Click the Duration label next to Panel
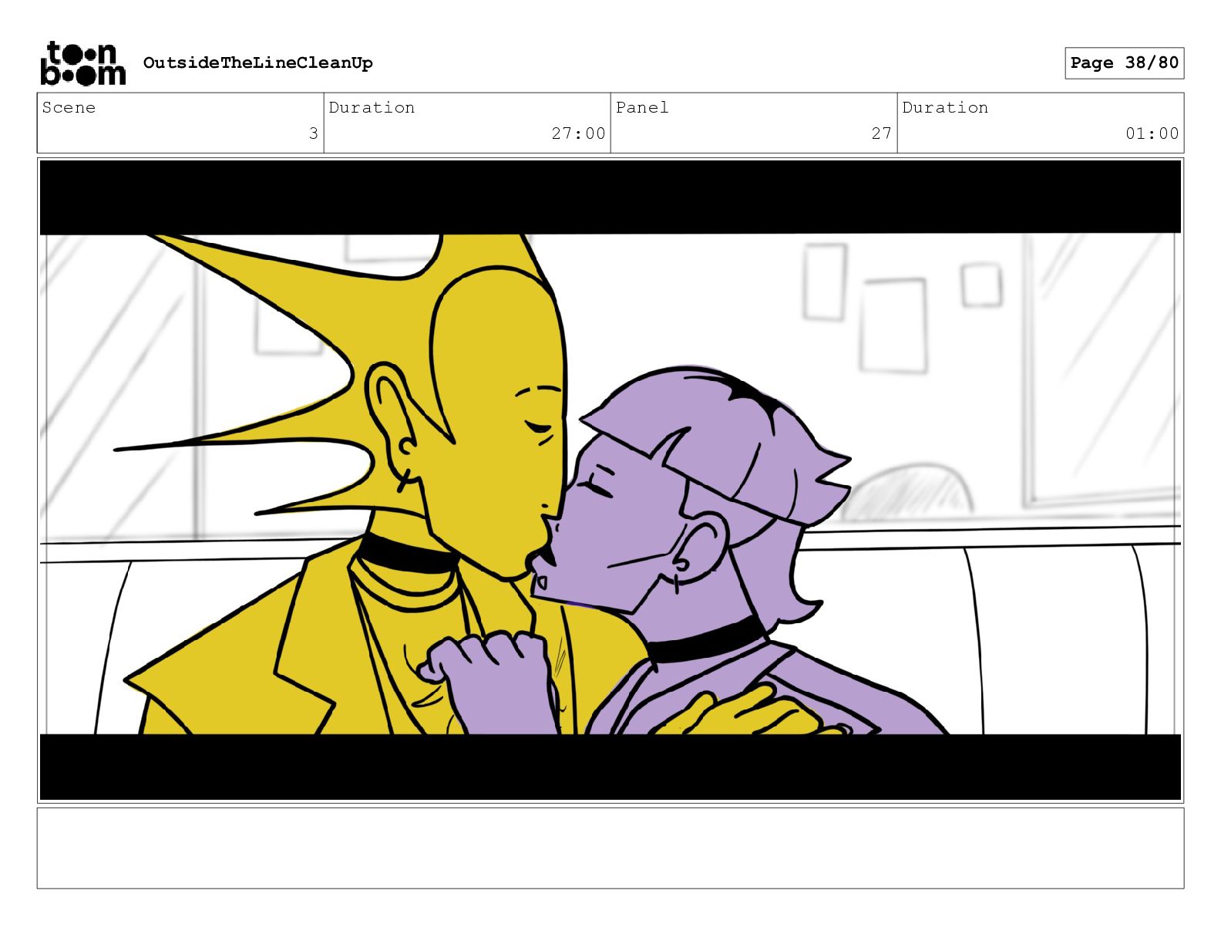This screenshot has width=1221, height=944. pyautogui.click(x=945, y=107)
